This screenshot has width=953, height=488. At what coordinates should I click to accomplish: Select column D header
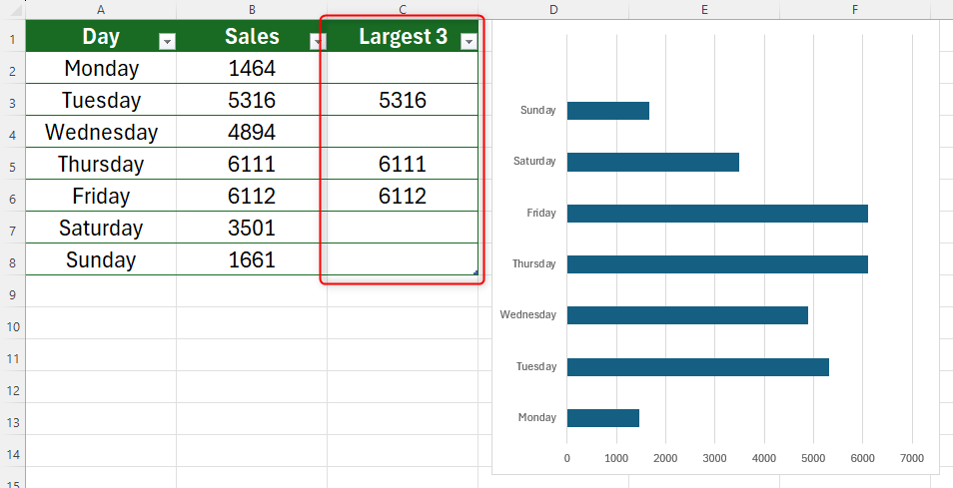pos(552,9)
